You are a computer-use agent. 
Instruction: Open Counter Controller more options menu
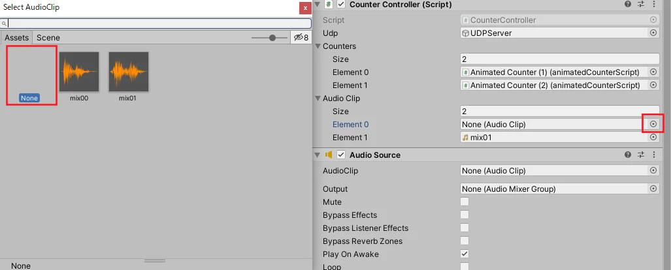pyautogui.click(x=653, y=5)
